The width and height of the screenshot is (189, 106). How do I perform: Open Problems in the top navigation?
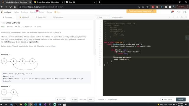pos(25,12)
